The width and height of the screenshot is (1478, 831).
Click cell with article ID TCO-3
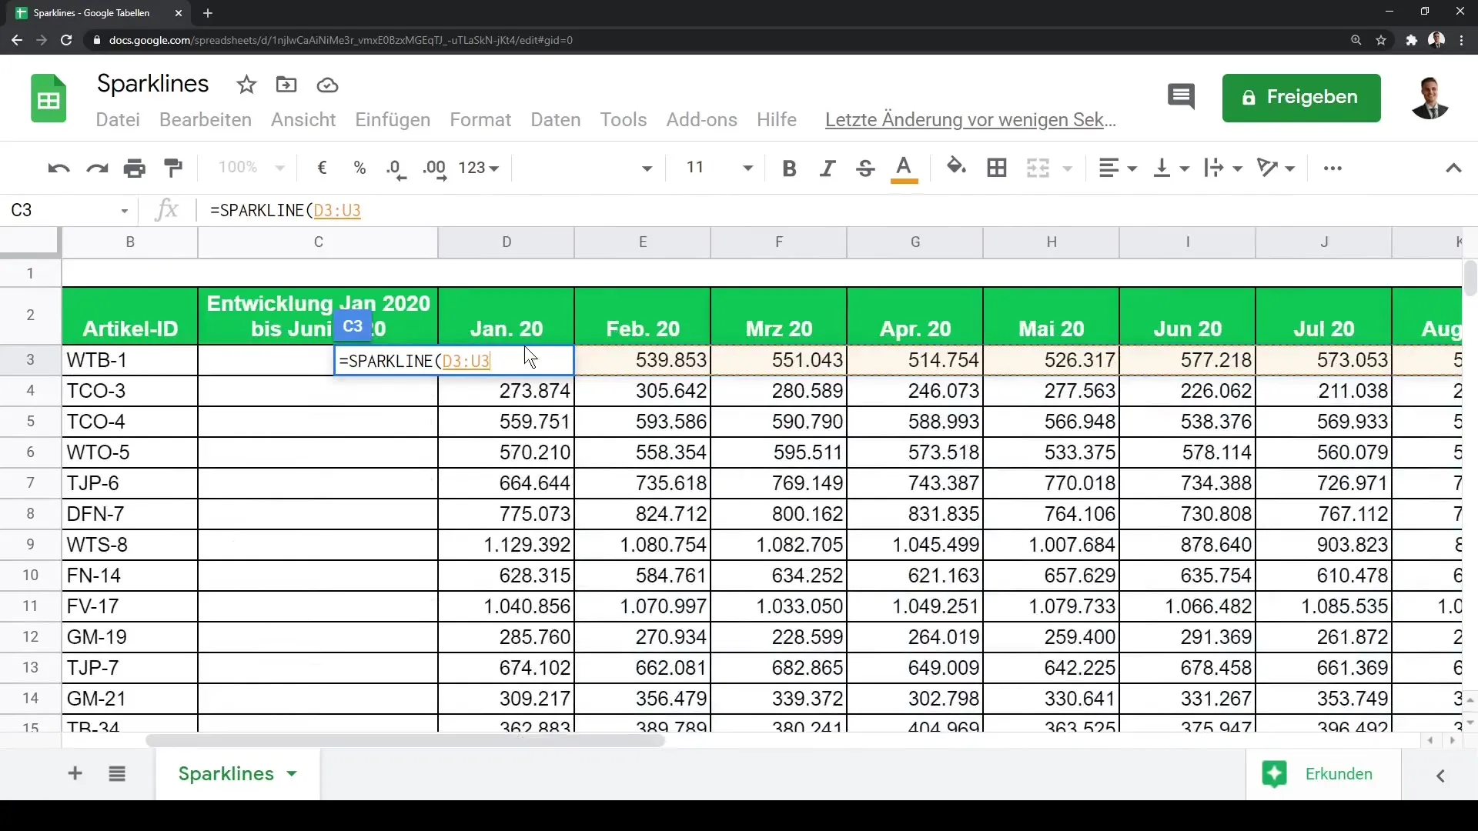coord(130,391)
